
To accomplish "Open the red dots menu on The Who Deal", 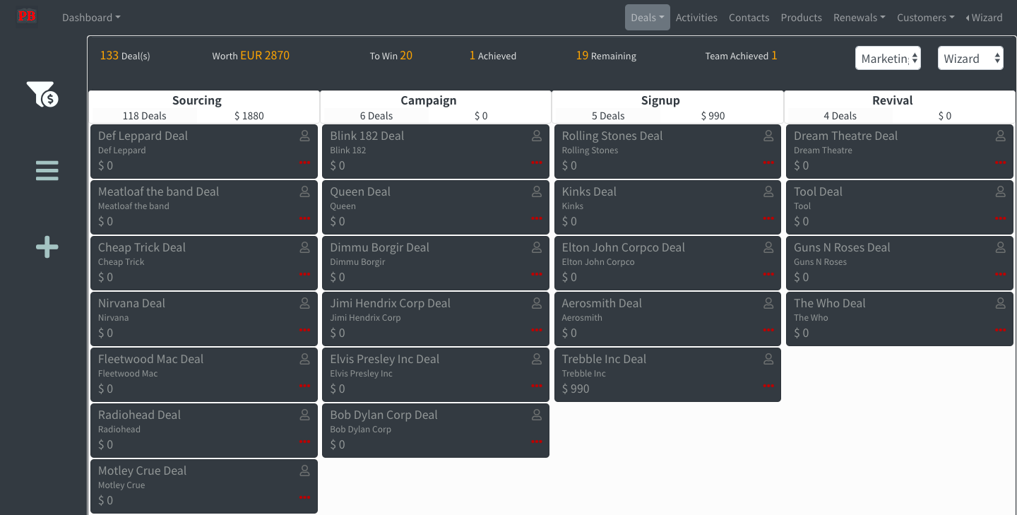I will coord(1001,330).
